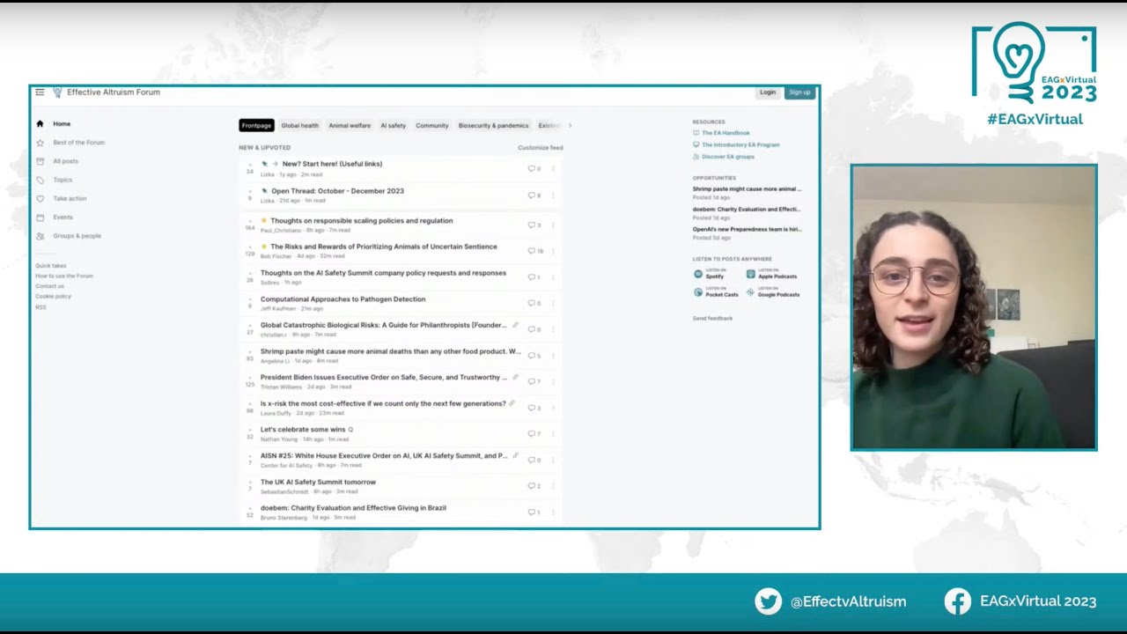
Task: Expand more topic tabs with right chevron
Action: [570, 126]
